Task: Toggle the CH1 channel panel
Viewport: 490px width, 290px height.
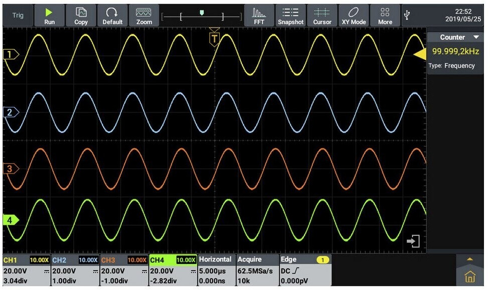Action: pos(25,270)
